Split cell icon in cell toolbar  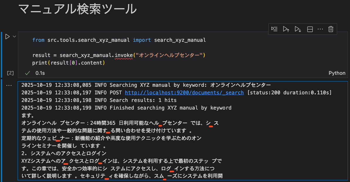[310, 29]
